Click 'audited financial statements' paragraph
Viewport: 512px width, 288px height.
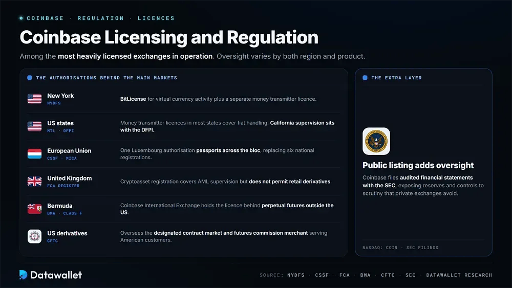click(423, 185)
